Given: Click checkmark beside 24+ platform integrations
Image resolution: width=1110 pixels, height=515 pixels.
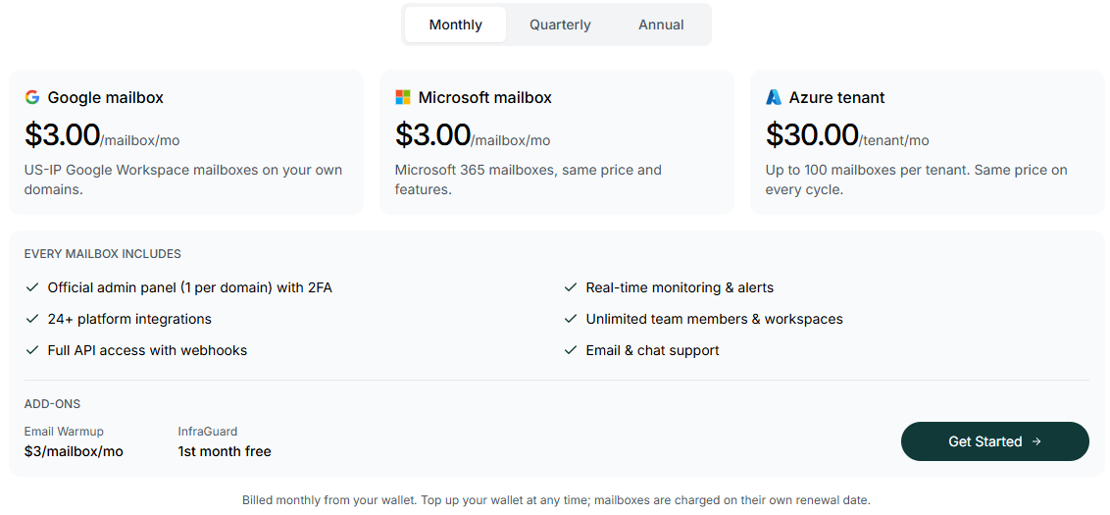Looking at the screenshot, I should [31, 319].
